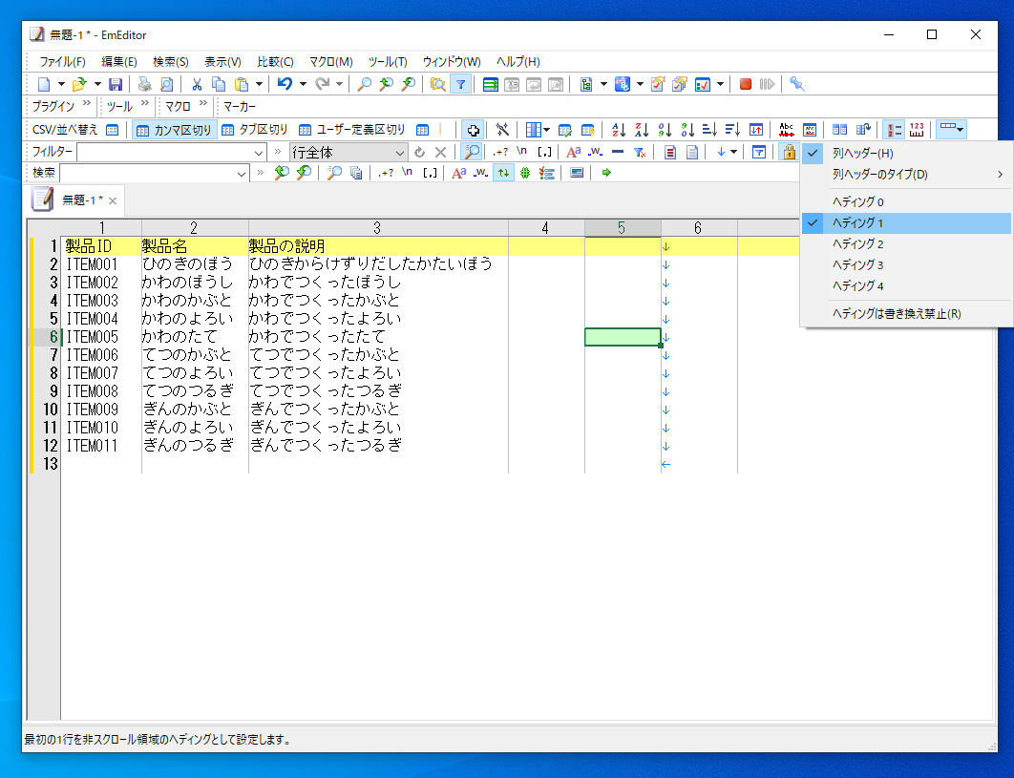The image size is (1014, 778).
Task: Click the Sort A to Z icon
Action: pyautogui.click(x=619, y=130)
